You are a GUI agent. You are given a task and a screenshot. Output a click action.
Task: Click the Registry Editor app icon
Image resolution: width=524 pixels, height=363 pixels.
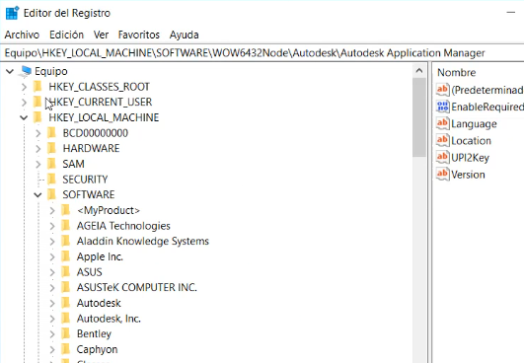point(13,13)
